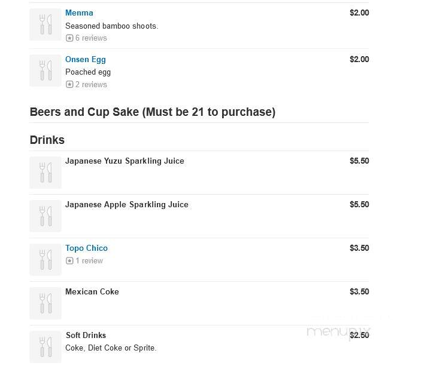The width and height of the screenshot is (446, 381).
Task: Select the Beers and Cup Sake section heading
Action: pyautogui.click(x=153, y=112)
